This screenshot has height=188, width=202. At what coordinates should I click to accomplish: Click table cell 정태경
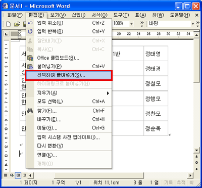[x=156, y=69]
